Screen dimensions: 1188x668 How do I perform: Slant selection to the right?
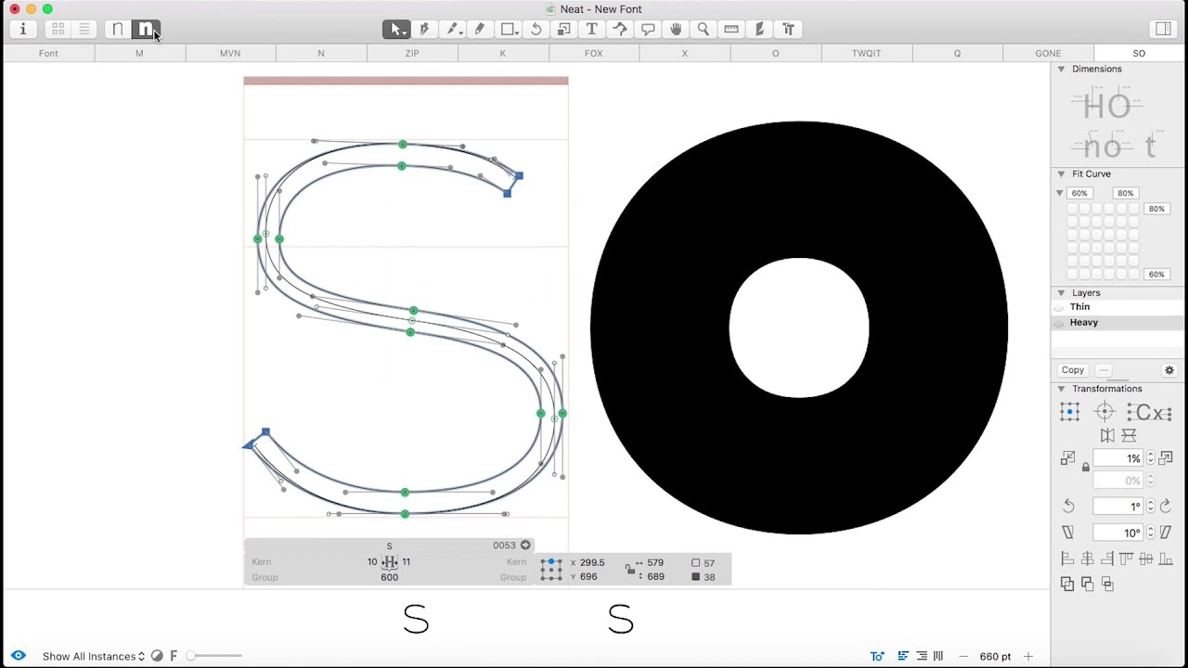[x=1166, y=533]
